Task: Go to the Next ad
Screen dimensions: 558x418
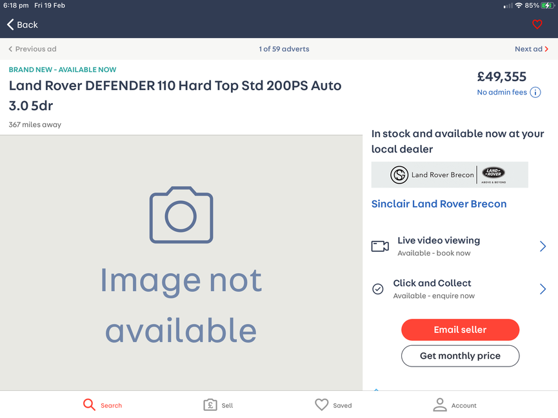Action: coord(532,49)
